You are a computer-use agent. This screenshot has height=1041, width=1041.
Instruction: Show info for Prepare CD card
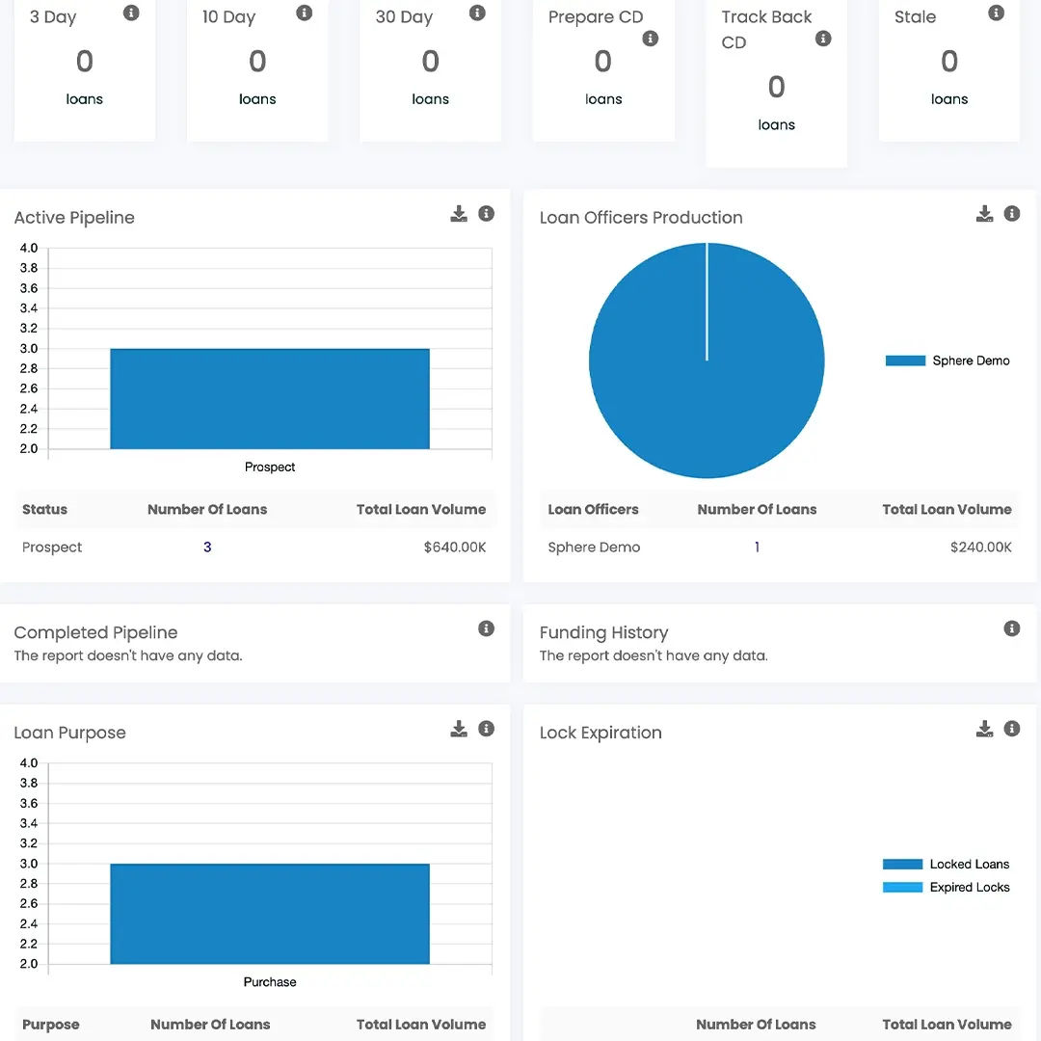pyautogui.click(x=651, y=39)
